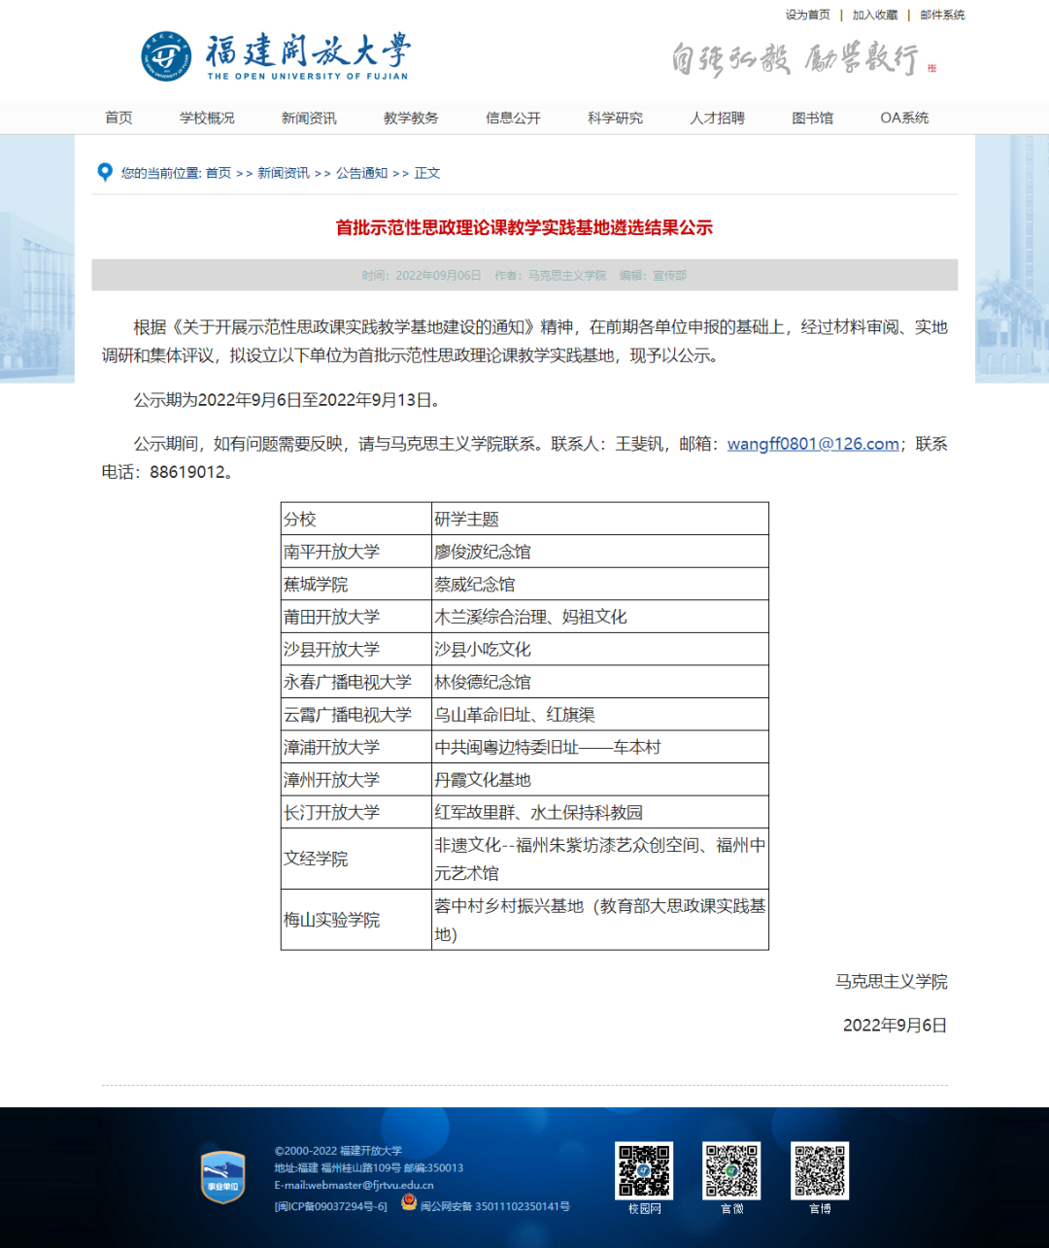Open the 学校概况 menu

[x=207, y=118]
